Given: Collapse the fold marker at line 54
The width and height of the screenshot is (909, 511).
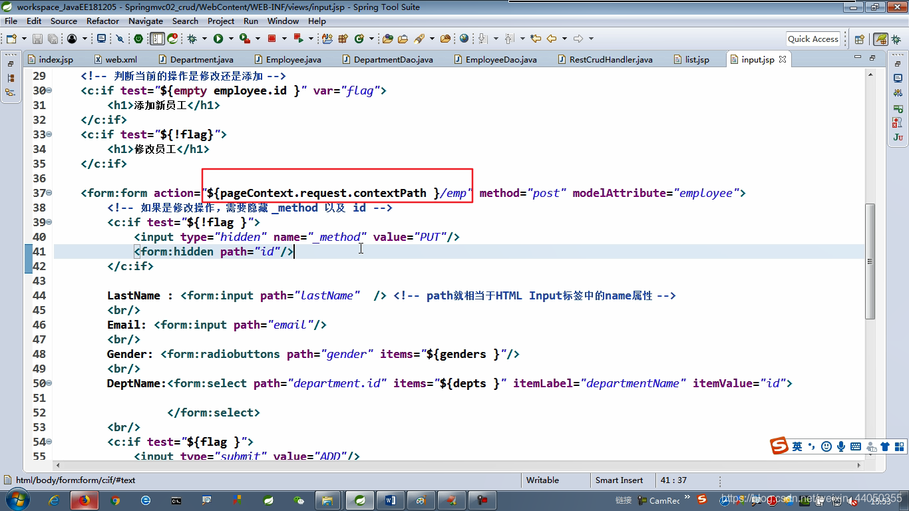Looking at the screenshot, I should coord(49,442).
